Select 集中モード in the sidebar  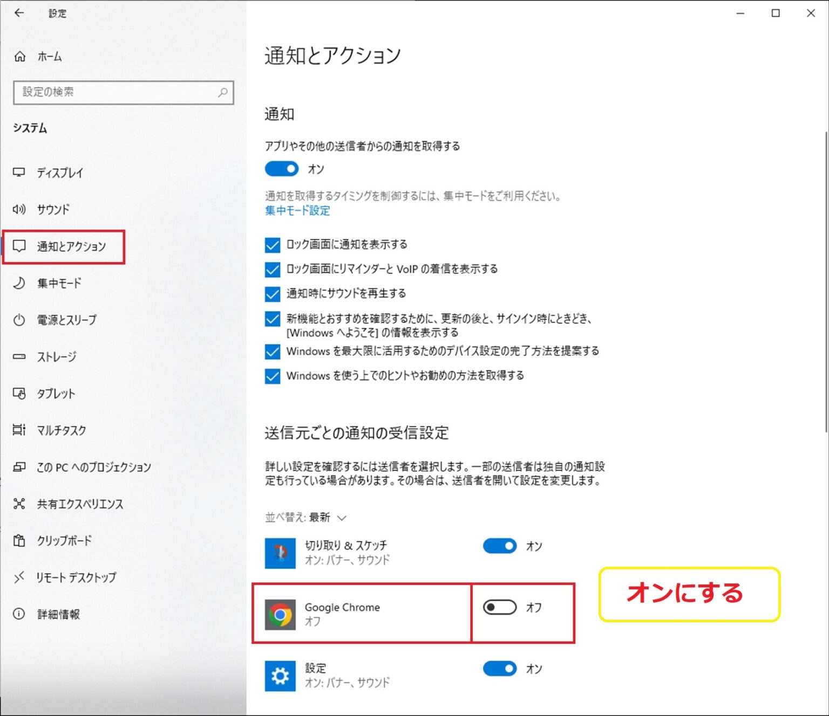[59, 283]
